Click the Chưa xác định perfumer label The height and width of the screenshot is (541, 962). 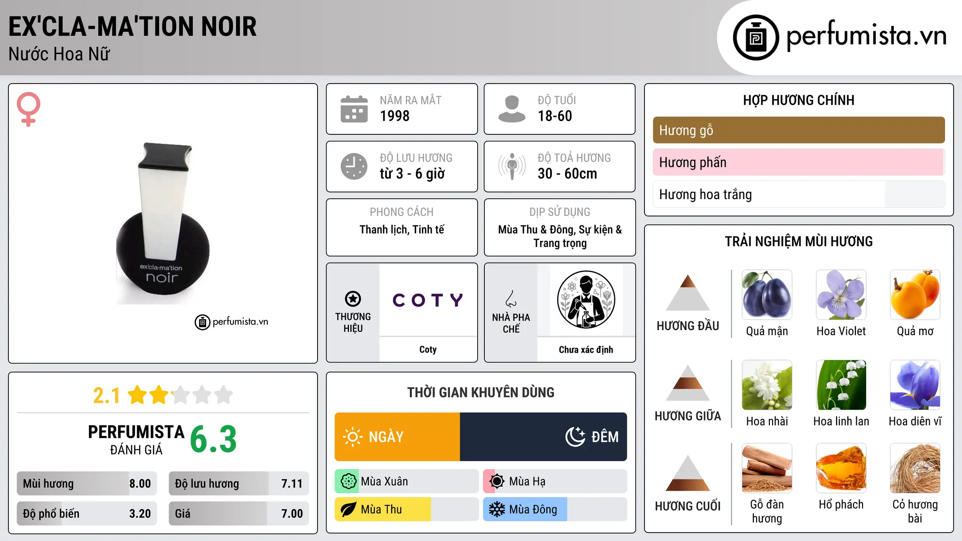click(586, 349)
